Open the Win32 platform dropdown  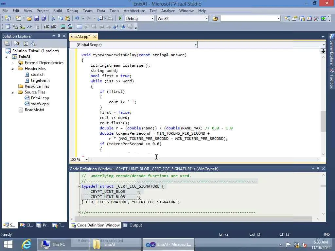(x=207, y=19)
